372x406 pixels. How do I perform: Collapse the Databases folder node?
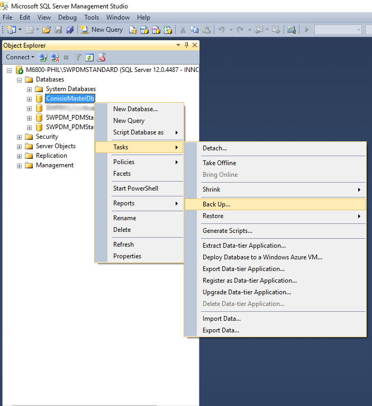pos(20,79)
